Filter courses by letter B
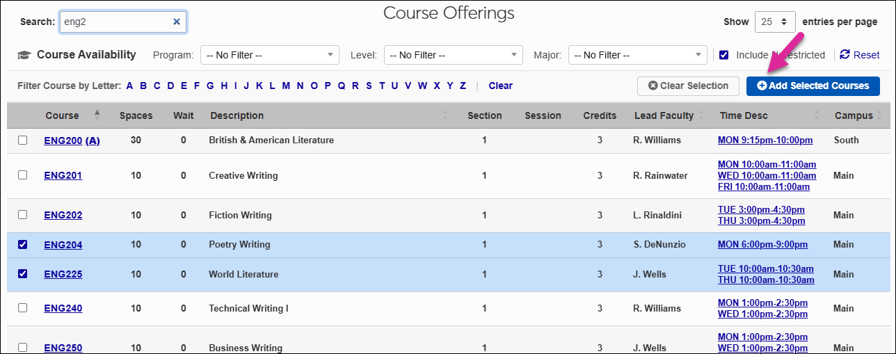The width and height of the screenshot is (896, 354). (143, 86)
